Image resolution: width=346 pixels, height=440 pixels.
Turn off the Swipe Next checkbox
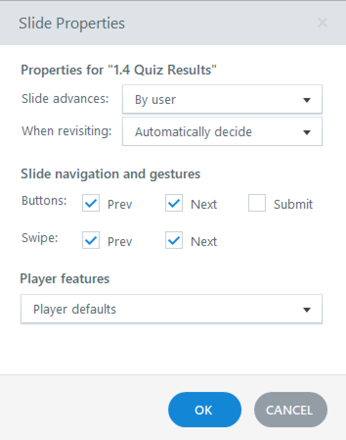coord(174,241)
